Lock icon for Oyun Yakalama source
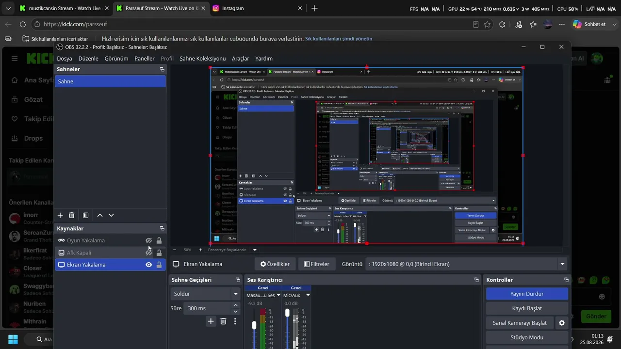The width and height of the screenshot is (621, 349). pyautogui.click(x=159, y=240)
